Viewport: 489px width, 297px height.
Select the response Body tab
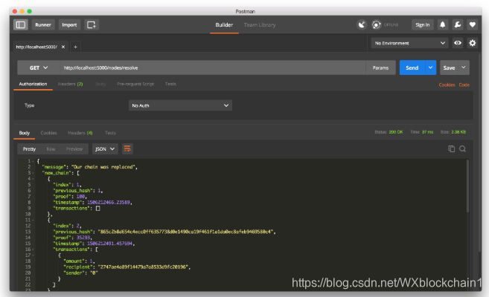coord(25,133)
